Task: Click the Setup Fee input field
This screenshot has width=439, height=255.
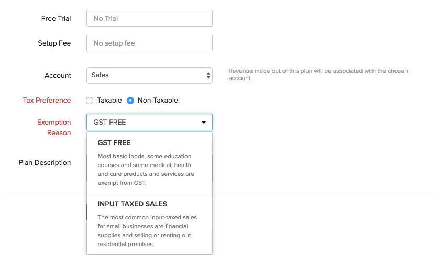Action: pos(149,43)
